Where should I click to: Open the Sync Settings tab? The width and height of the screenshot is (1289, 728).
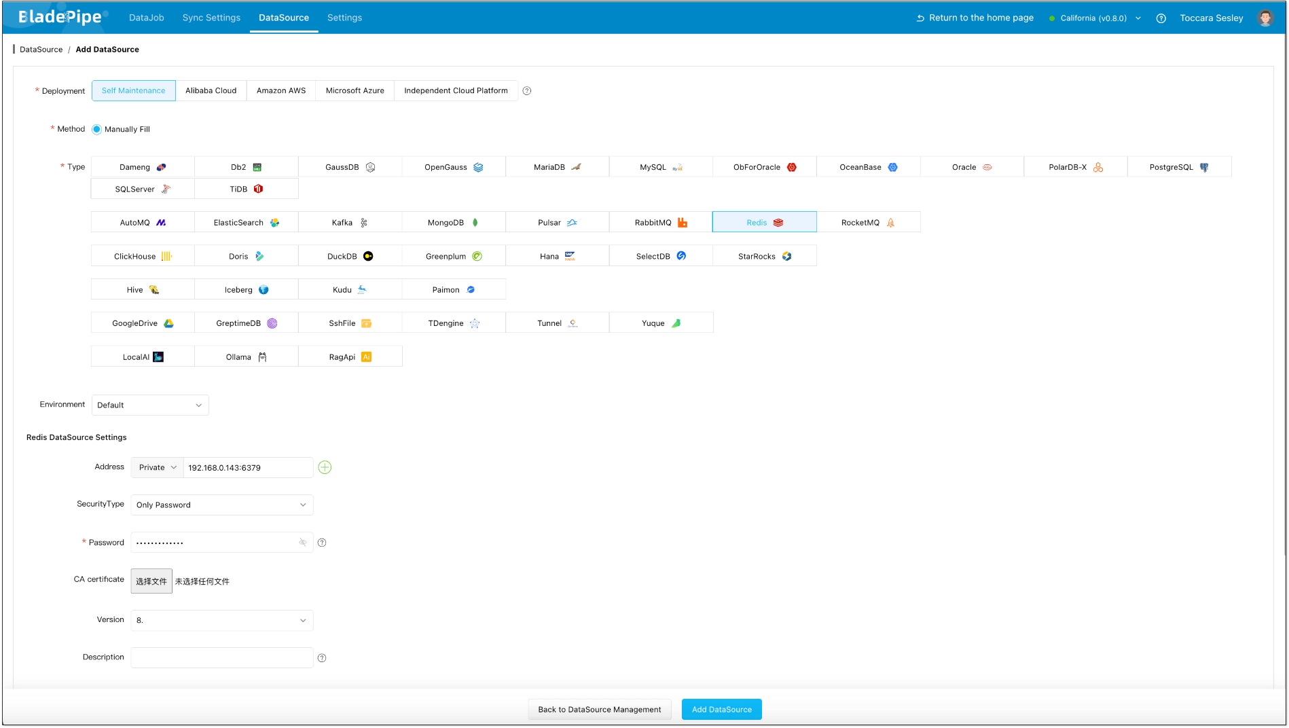pos(211,18)
